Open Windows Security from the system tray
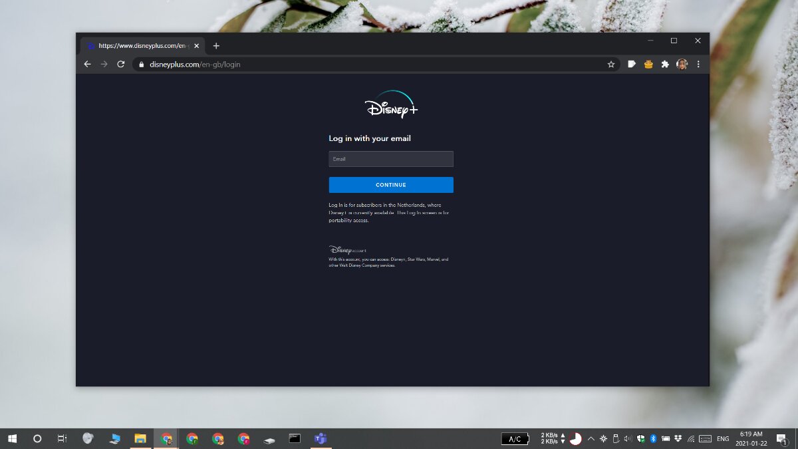 tap(640, 439)
